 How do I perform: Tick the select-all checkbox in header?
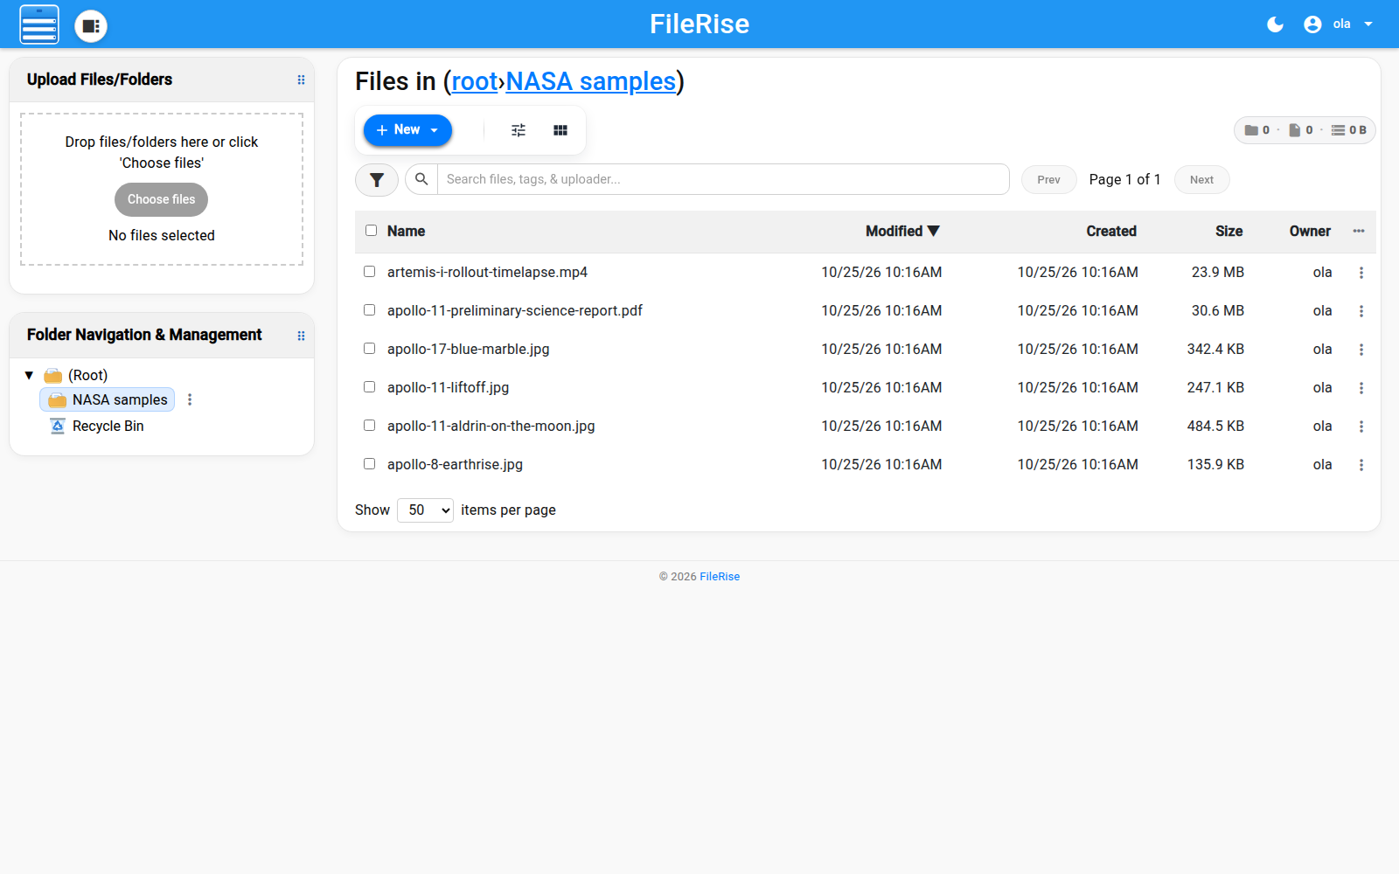pos(371,231)
